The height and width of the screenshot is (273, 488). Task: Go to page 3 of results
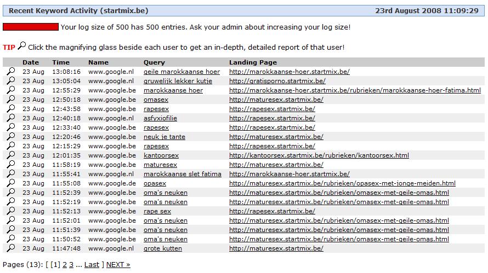(x=71, y=265)
